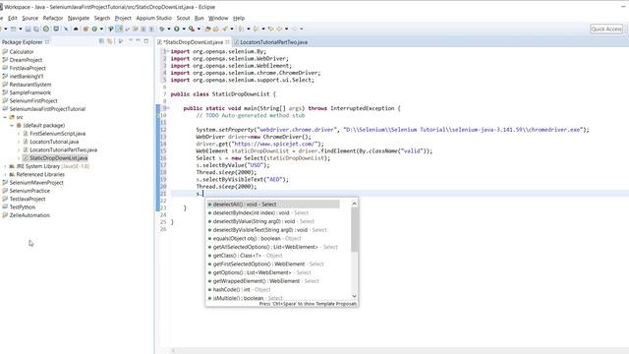629x354 pixels.
Task: Open the Source menu
Action: pos(30,18)
